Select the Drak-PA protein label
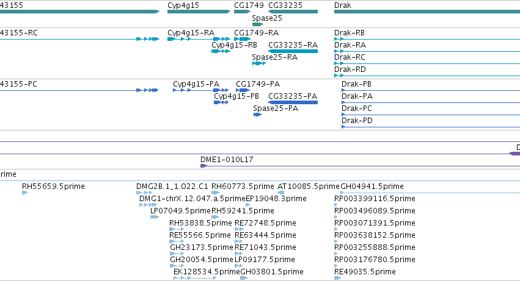The width and height of the screenshot is (520, 281). [x=357, y=96]
